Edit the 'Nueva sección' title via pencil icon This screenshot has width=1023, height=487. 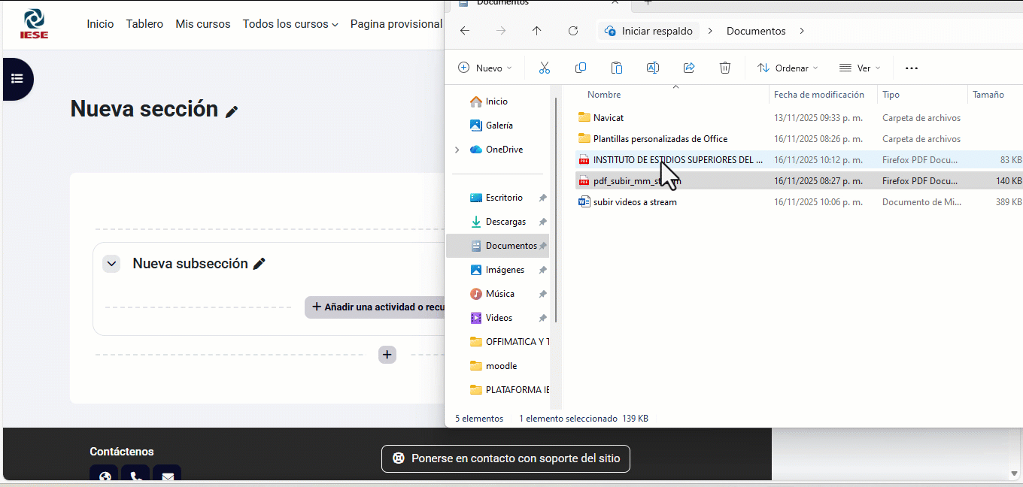(231, 110)
